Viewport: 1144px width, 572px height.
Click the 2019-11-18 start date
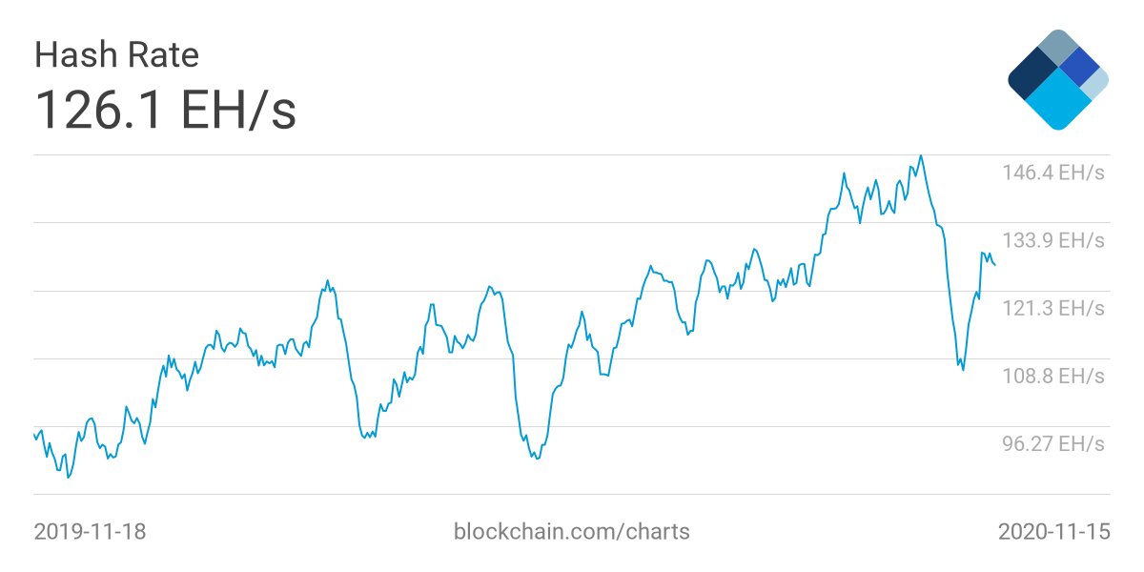[90, 531]
